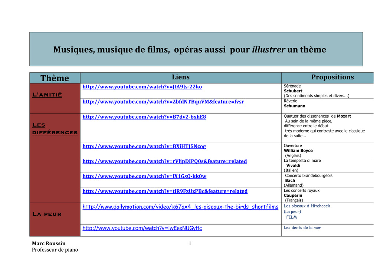The width and height of the screenshot is (380, 269).
Task: Click the La peur theme heading
Action: point(47,214)
